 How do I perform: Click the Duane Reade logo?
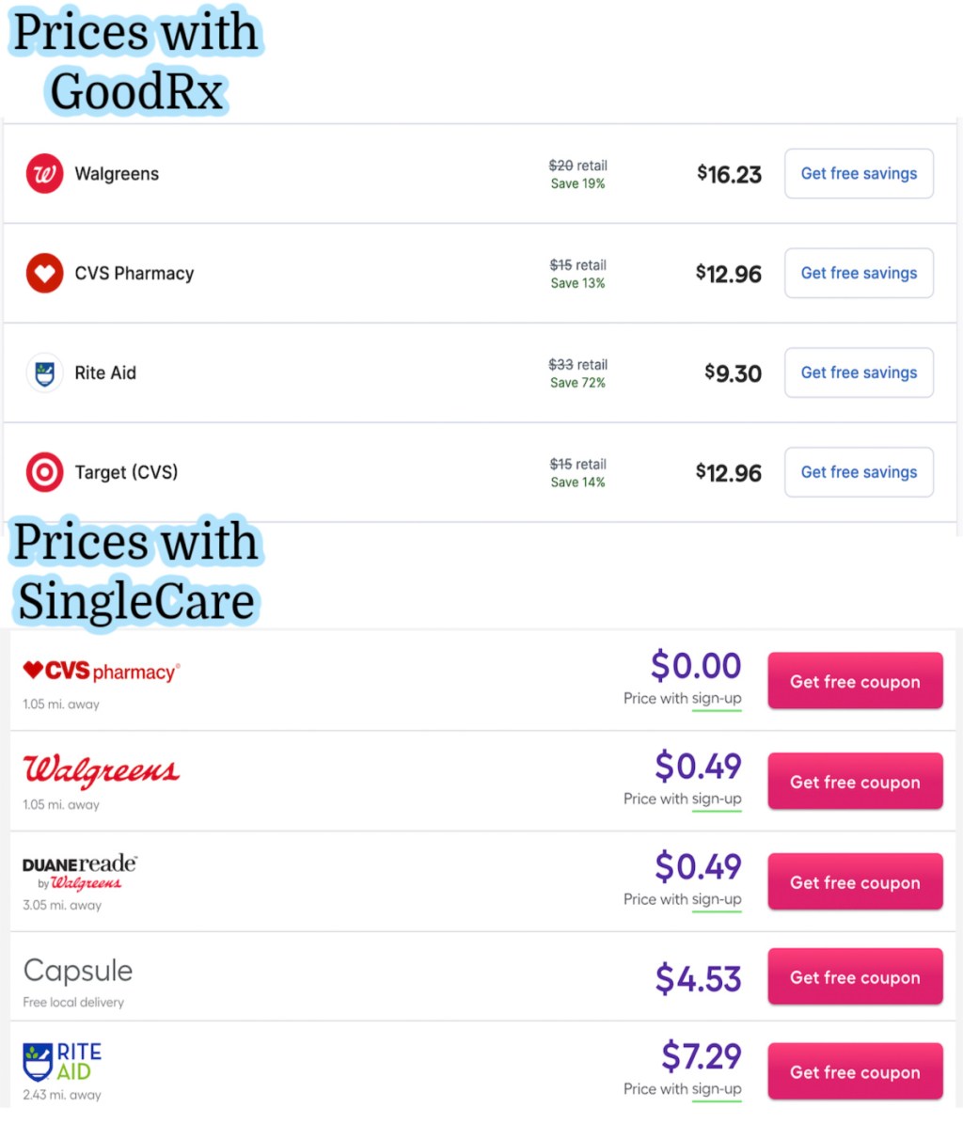80,872
